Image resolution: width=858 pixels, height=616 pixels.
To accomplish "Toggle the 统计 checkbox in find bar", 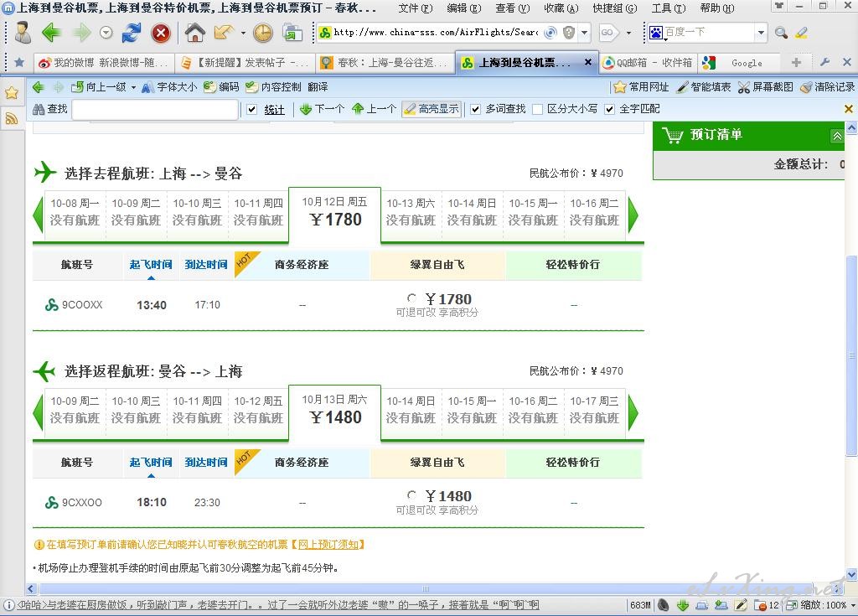I will (251, 110).
